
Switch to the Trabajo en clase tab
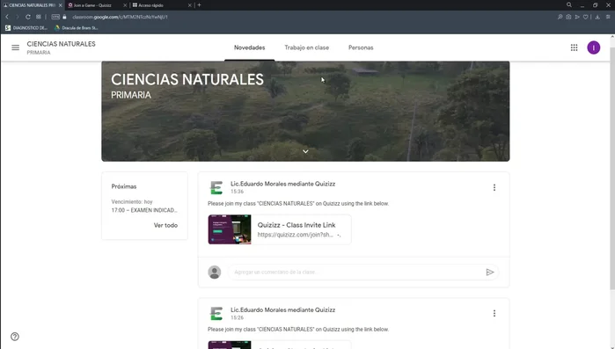tap(307, 47)
